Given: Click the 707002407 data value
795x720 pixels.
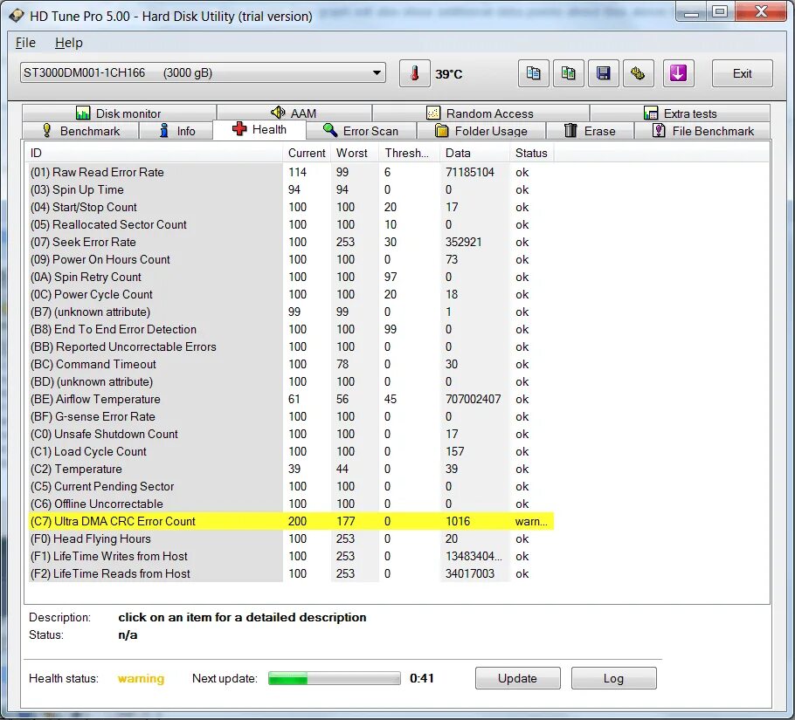Looking at the screenshot, I should (x=473, y=400).
